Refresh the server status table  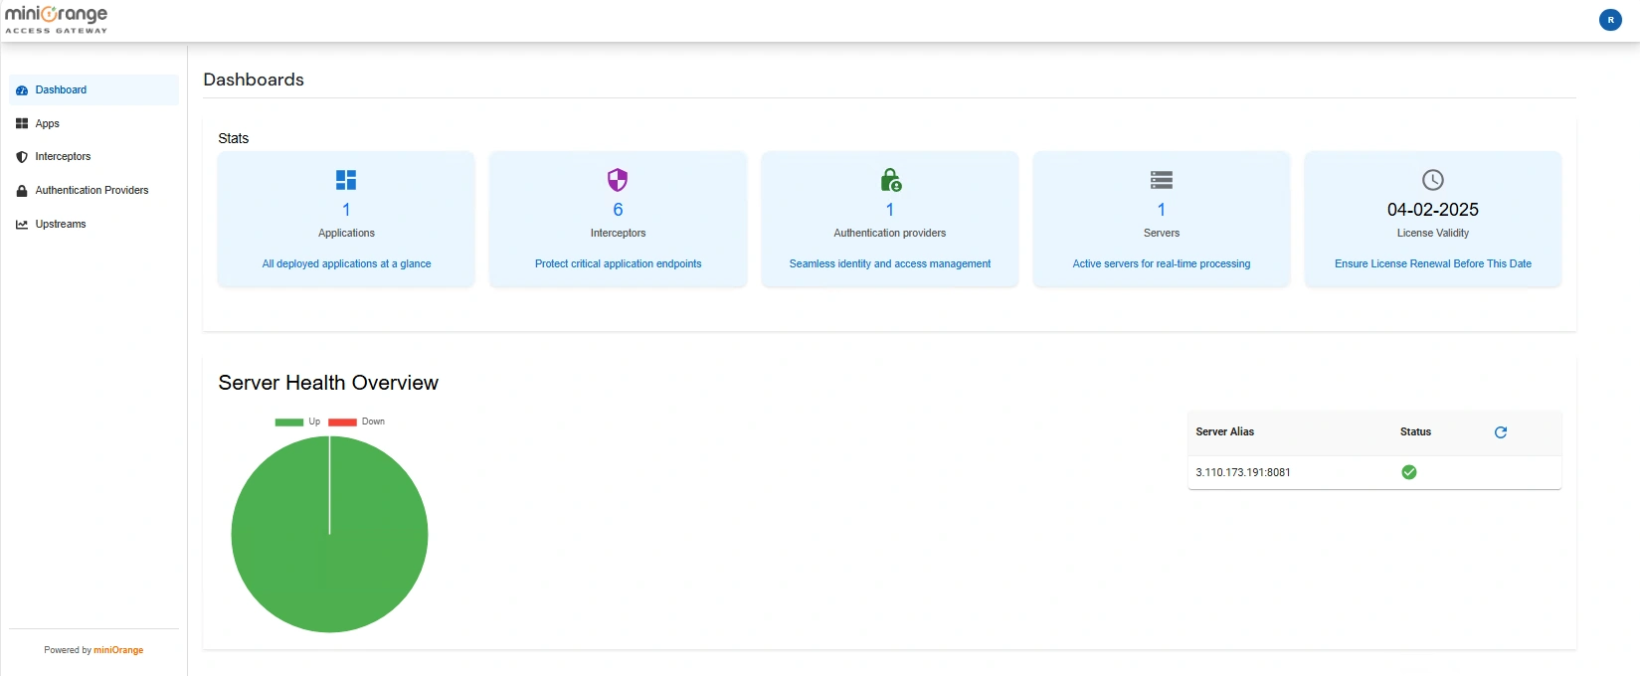[1501, 432]
